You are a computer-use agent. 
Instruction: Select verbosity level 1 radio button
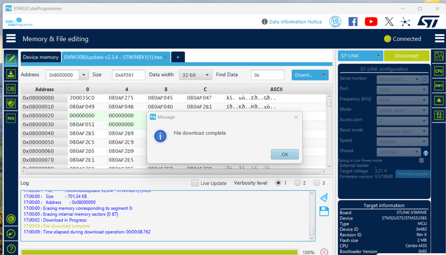(x=278, y=183)
